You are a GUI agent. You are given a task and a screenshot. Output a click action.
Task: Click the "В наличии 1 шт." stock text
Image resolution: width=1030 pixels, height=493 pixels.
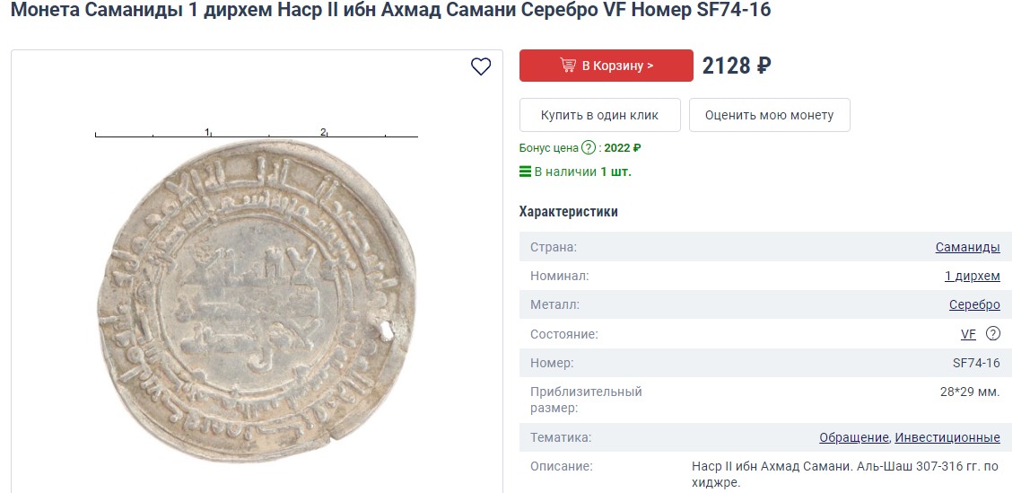click(582, 172)
